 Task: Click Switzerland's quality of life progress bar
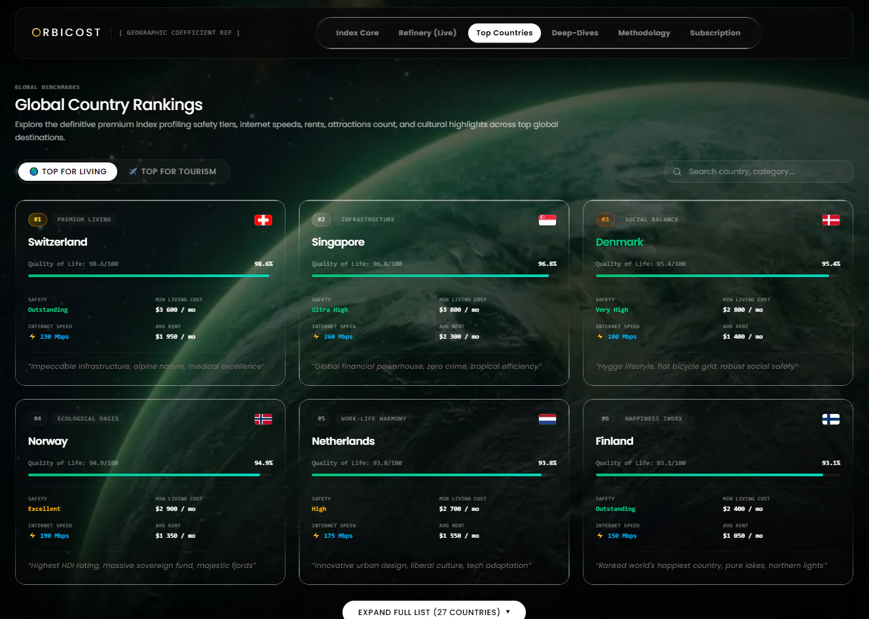tap(151, 276)
